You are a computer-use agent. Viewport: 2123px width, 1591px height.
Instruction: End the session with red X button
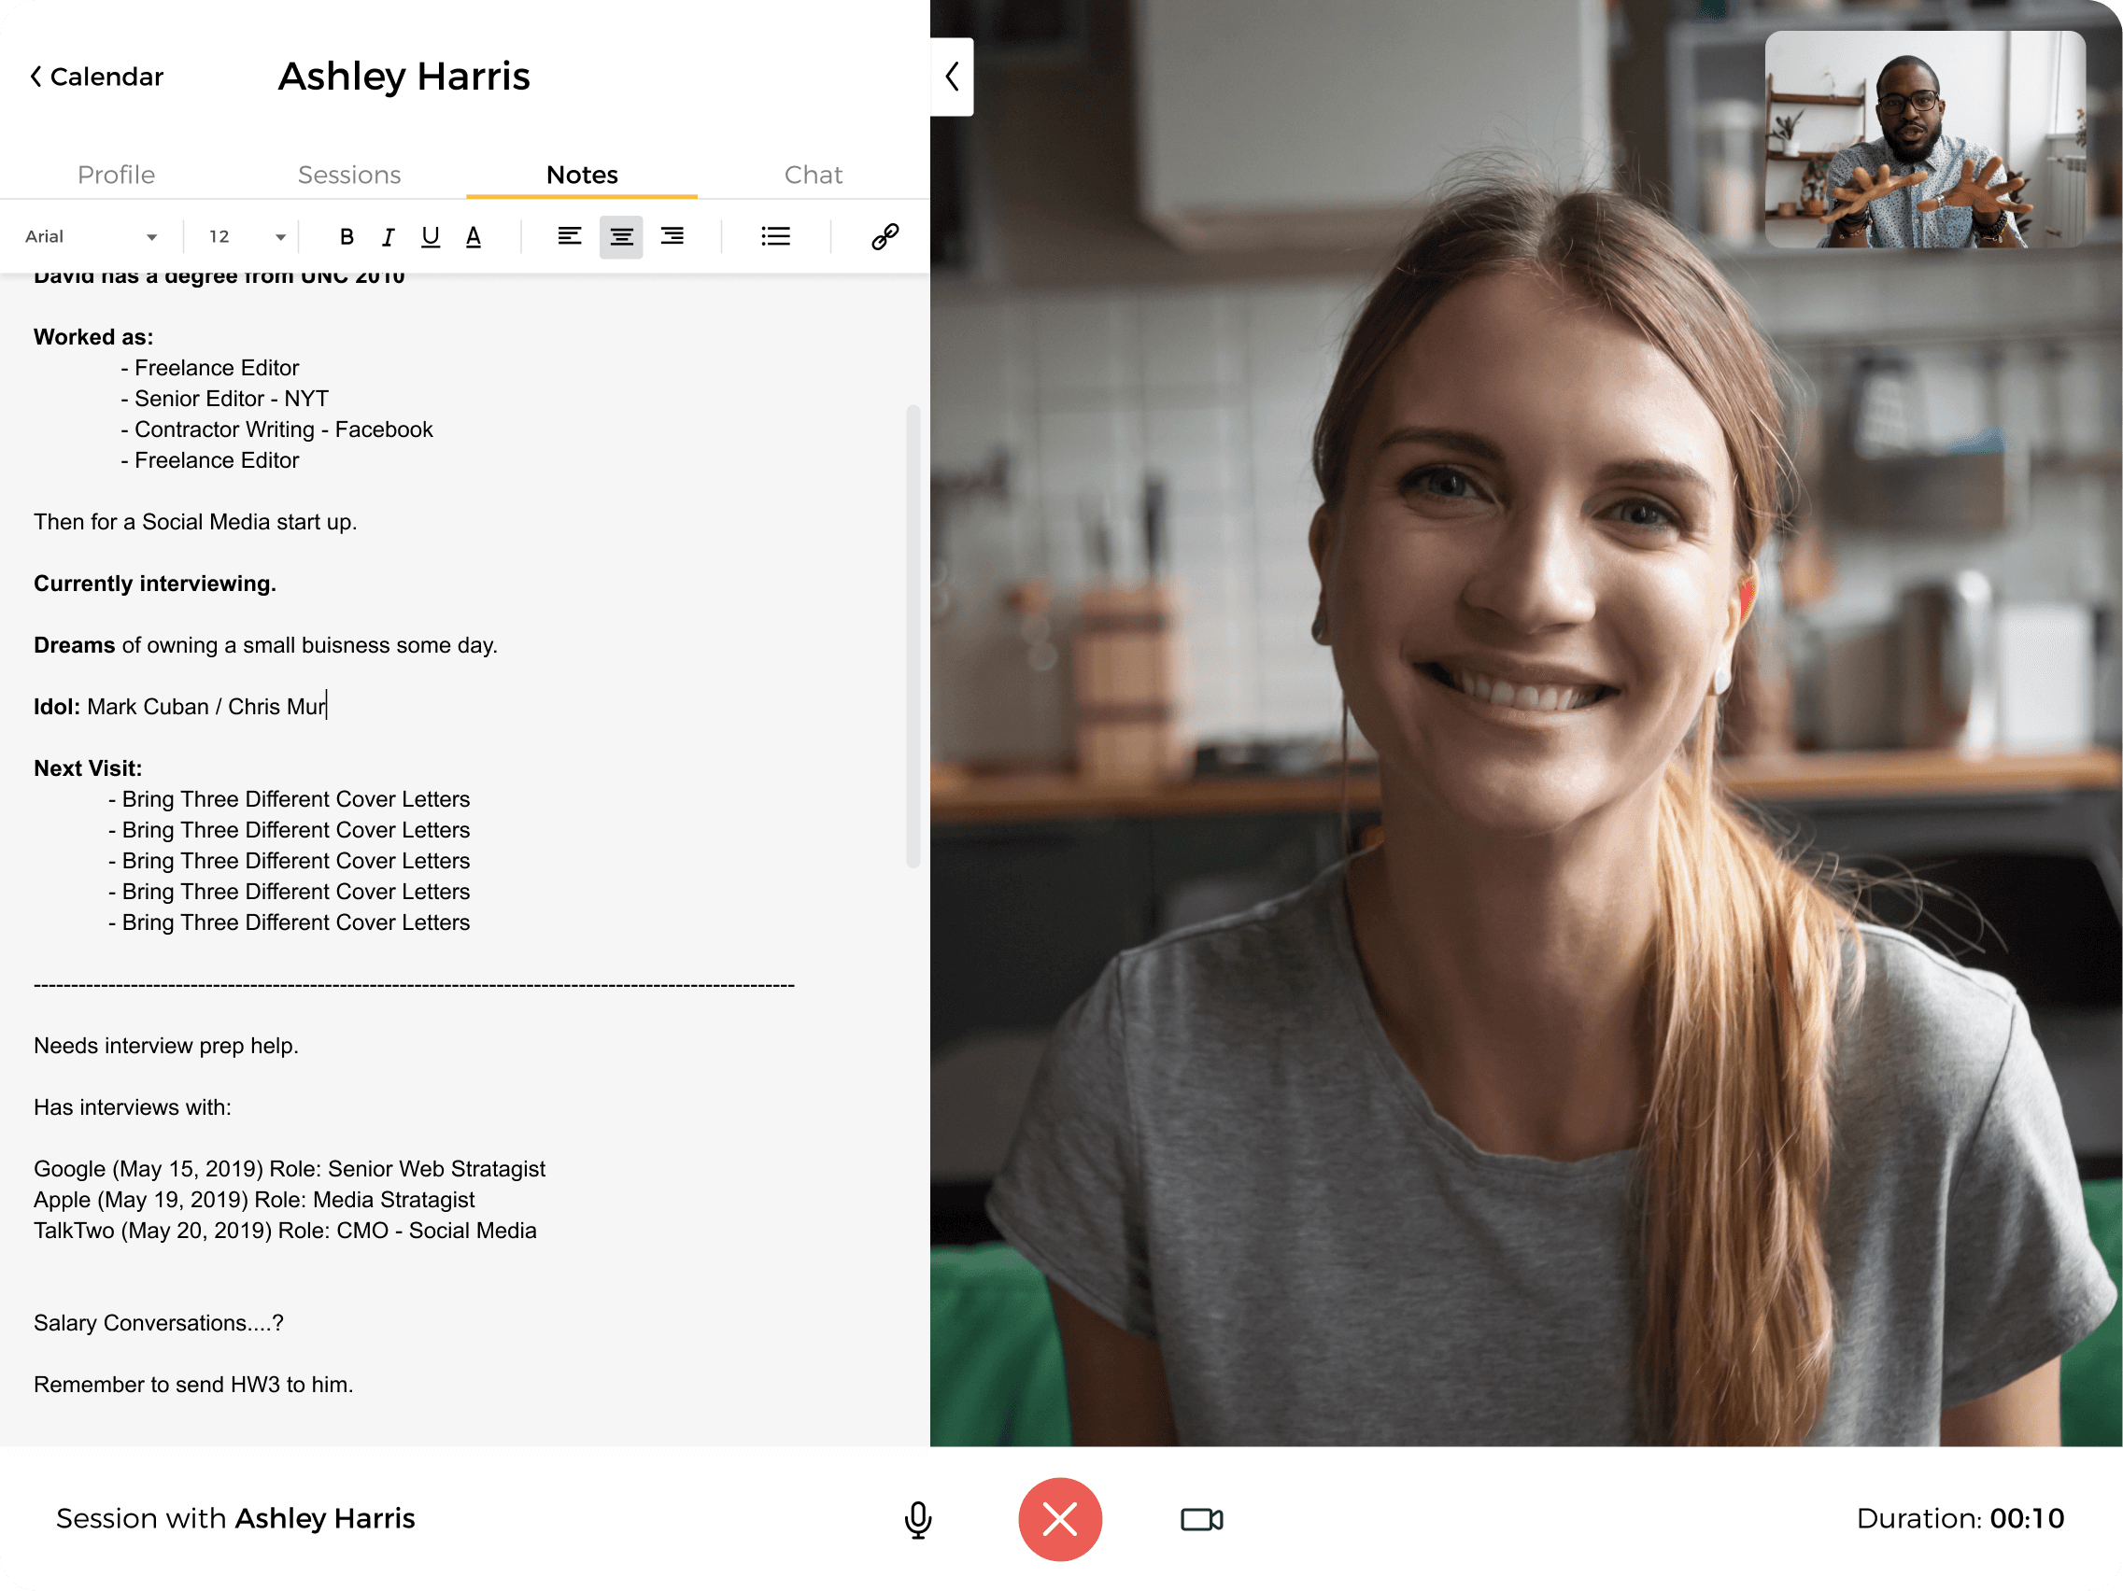[x=1059, y=1519]
